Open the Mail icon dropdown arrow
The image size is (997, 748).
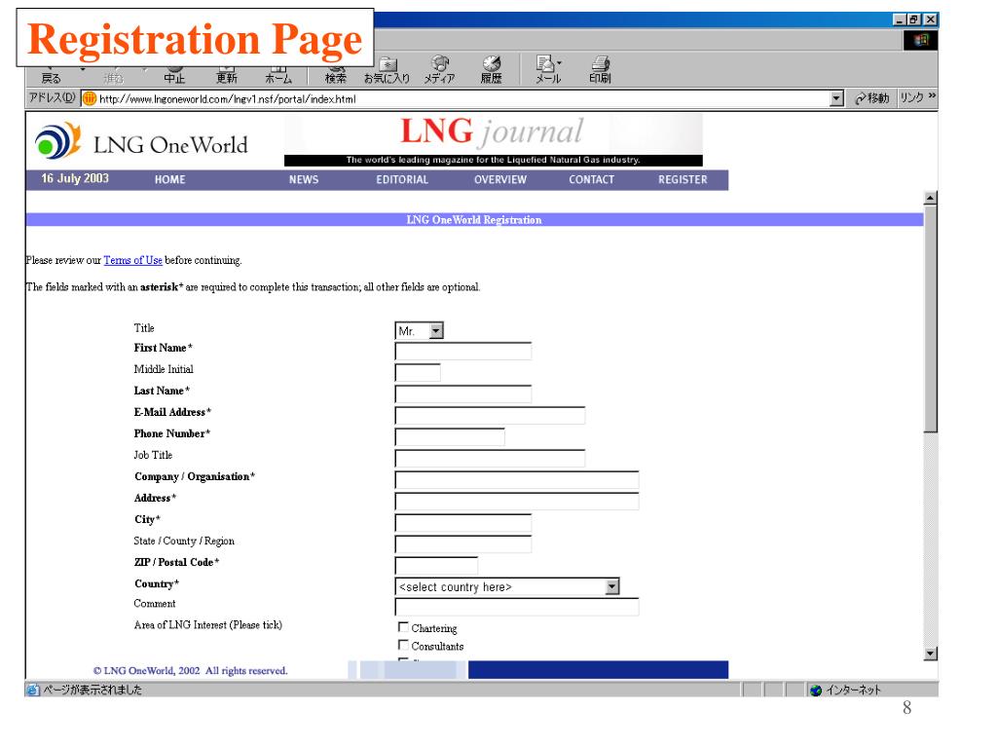tap(559, 63)
